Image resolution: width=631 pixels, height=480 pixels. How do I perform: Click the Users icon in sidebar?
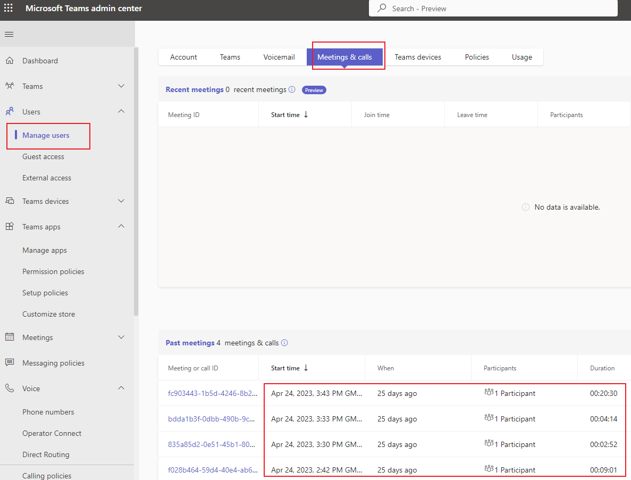point(10,111)
